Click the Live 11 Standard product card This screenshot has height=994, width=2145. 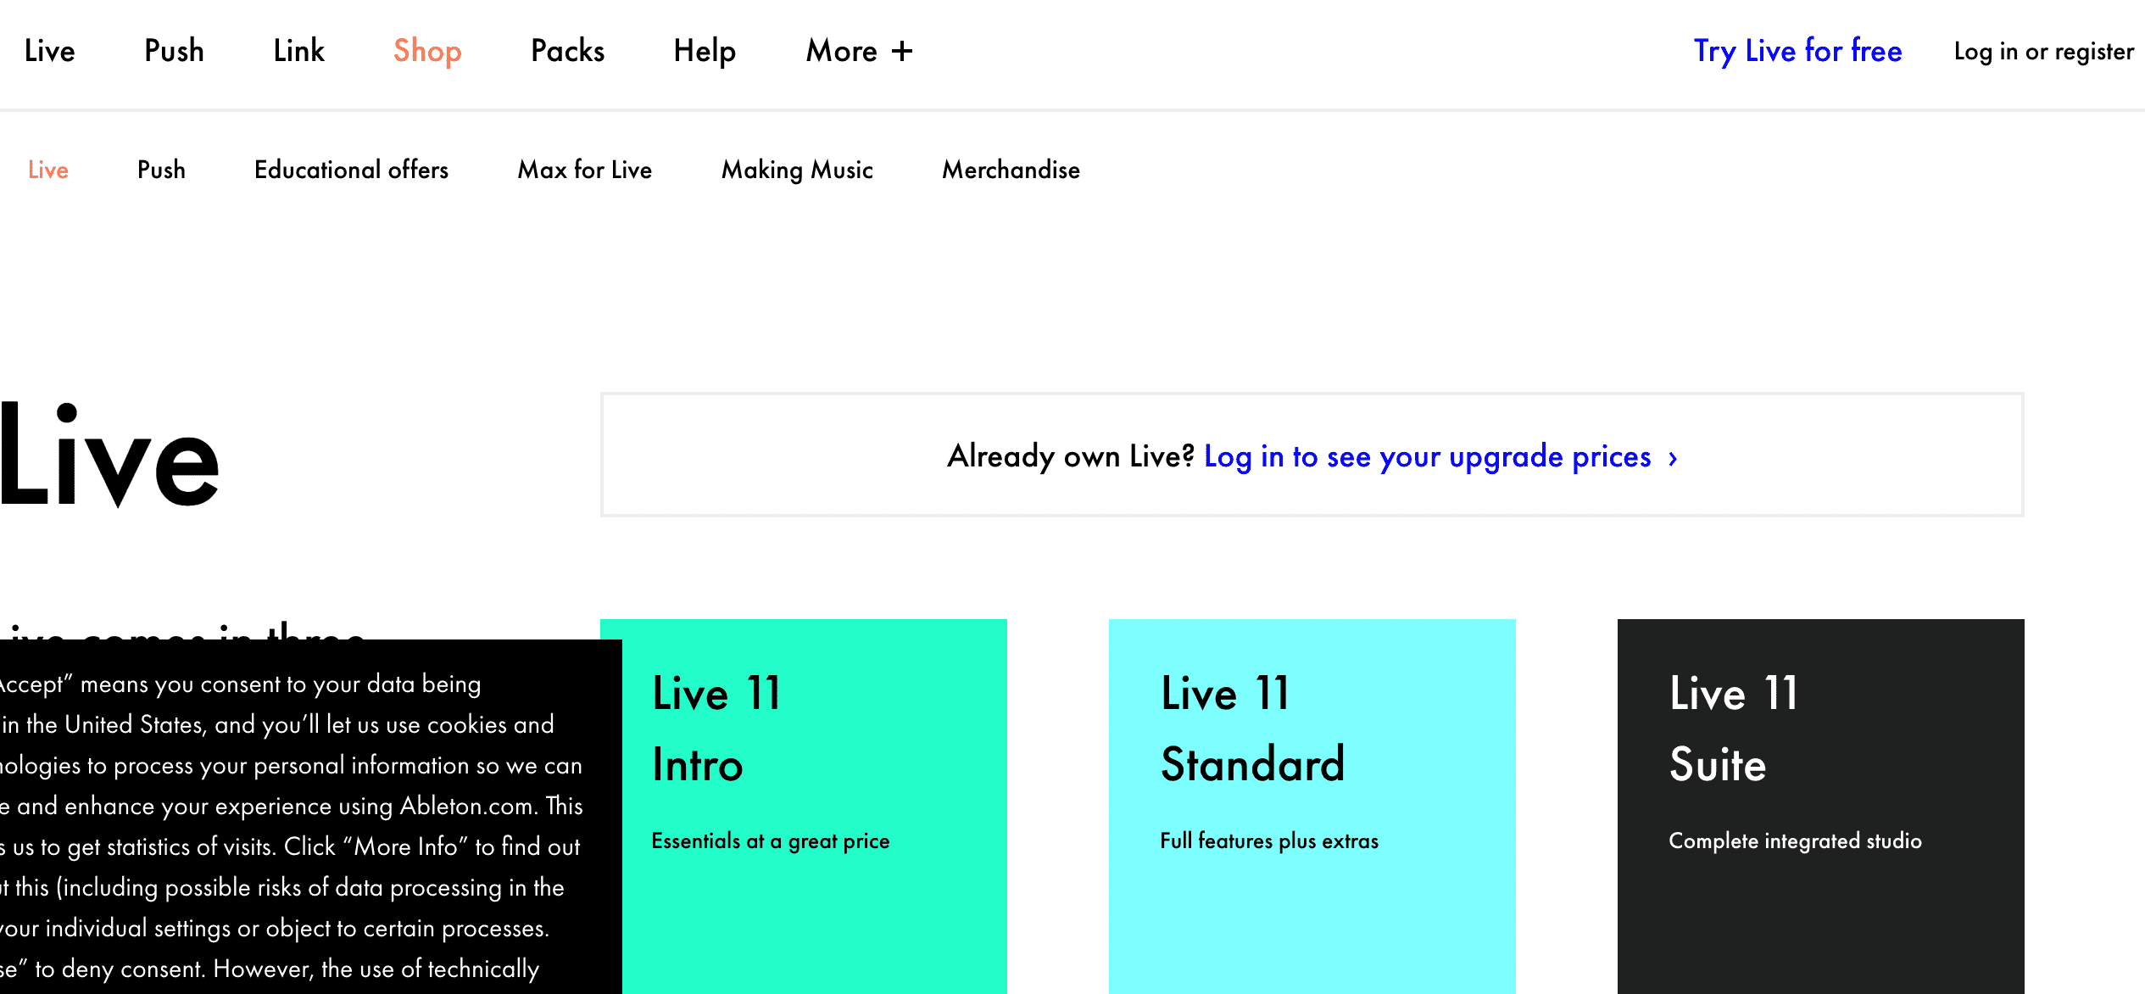(1312, 807)
